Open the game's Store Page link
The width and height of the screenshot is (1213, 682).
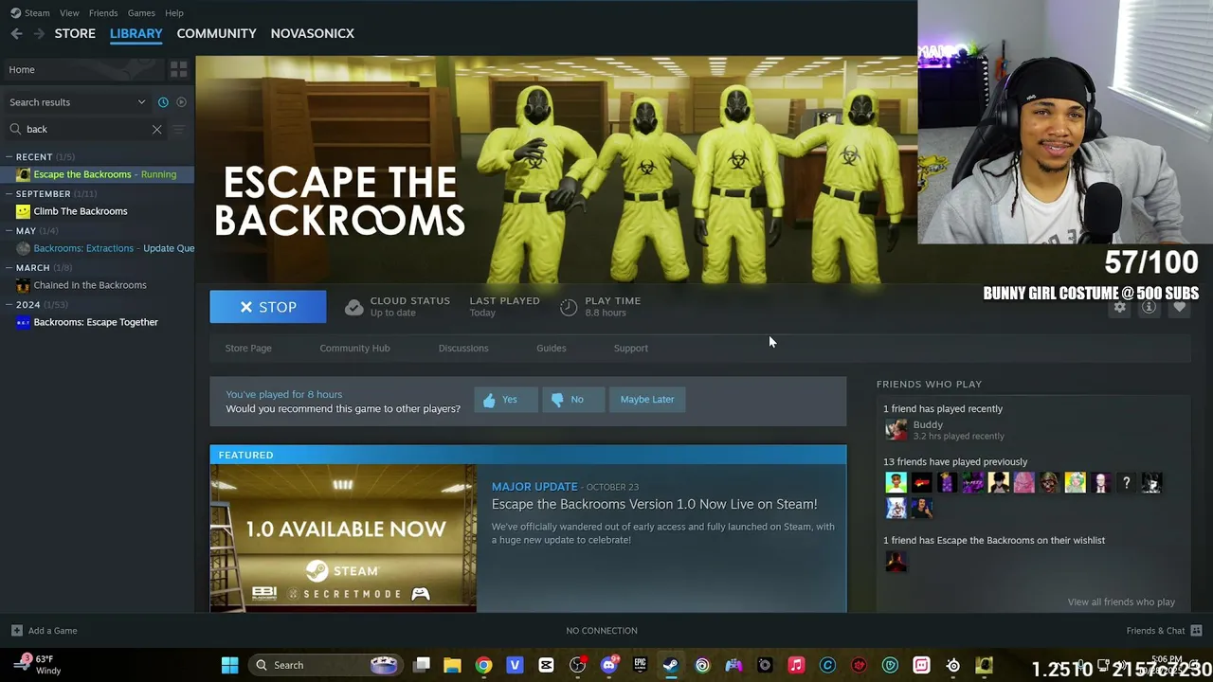(x=248, y=348)
